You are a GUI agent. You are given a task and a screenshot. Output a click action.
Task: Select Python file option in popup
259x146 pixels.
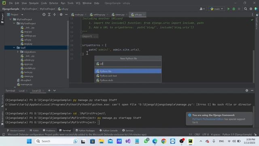[x=128, y=71]
